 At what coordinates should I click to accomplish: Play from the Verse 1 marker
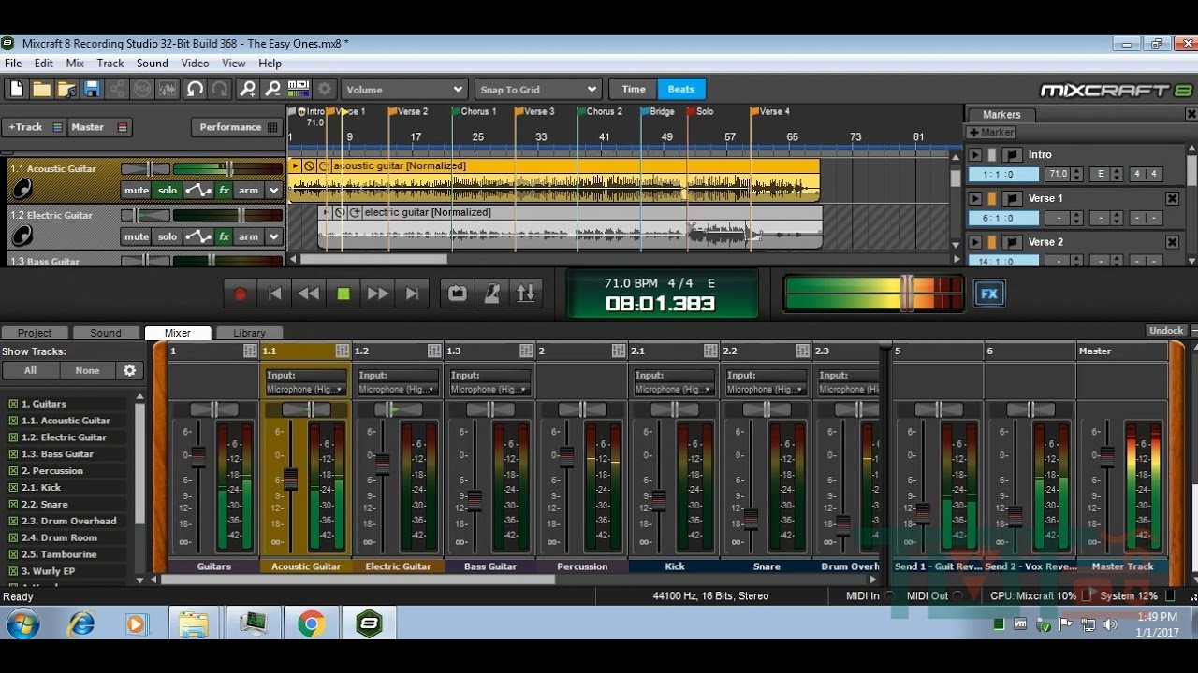pyautogui.click(x=975, y=198)
